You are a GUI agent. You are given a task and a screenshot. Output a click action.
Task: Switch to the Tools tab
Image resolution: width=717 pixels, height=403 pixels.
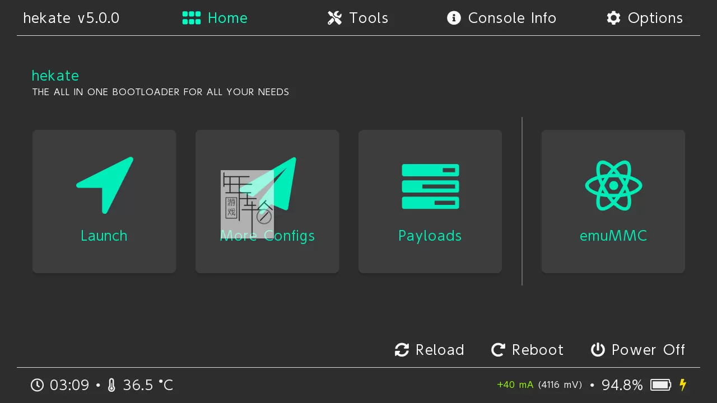click(368, 18)
